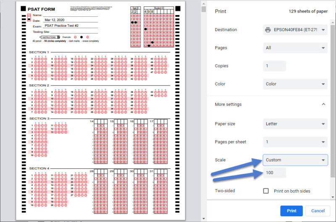This screenshot has width=336, height=222.
Task: Open the Scale dropdown showing Custom
Action: click(x=295, y=160)
